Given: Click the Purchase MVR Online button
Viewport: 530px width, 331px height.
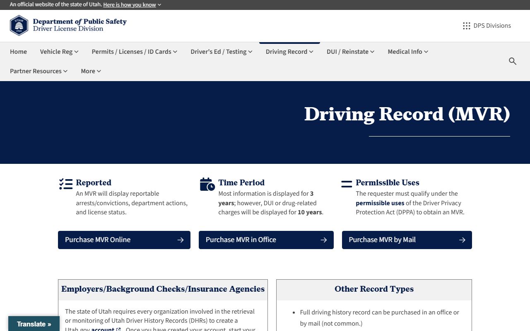Looking at the screenshot, I should [x=124, y=240].
